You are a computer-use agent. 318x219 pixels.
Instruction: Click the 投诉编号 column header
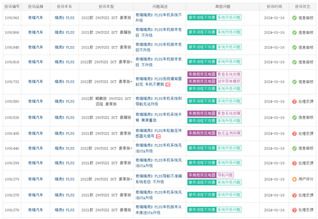click(x=12, y=7)
